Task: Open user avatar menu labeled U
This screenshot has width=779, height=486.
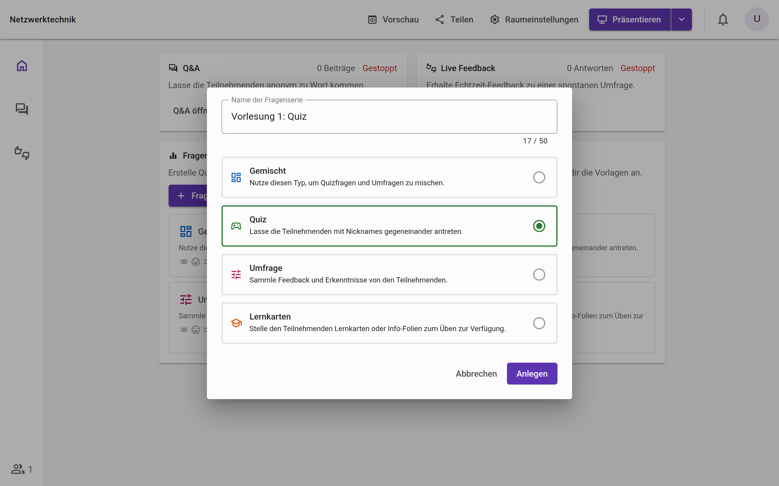Action: tap(756, 19)
